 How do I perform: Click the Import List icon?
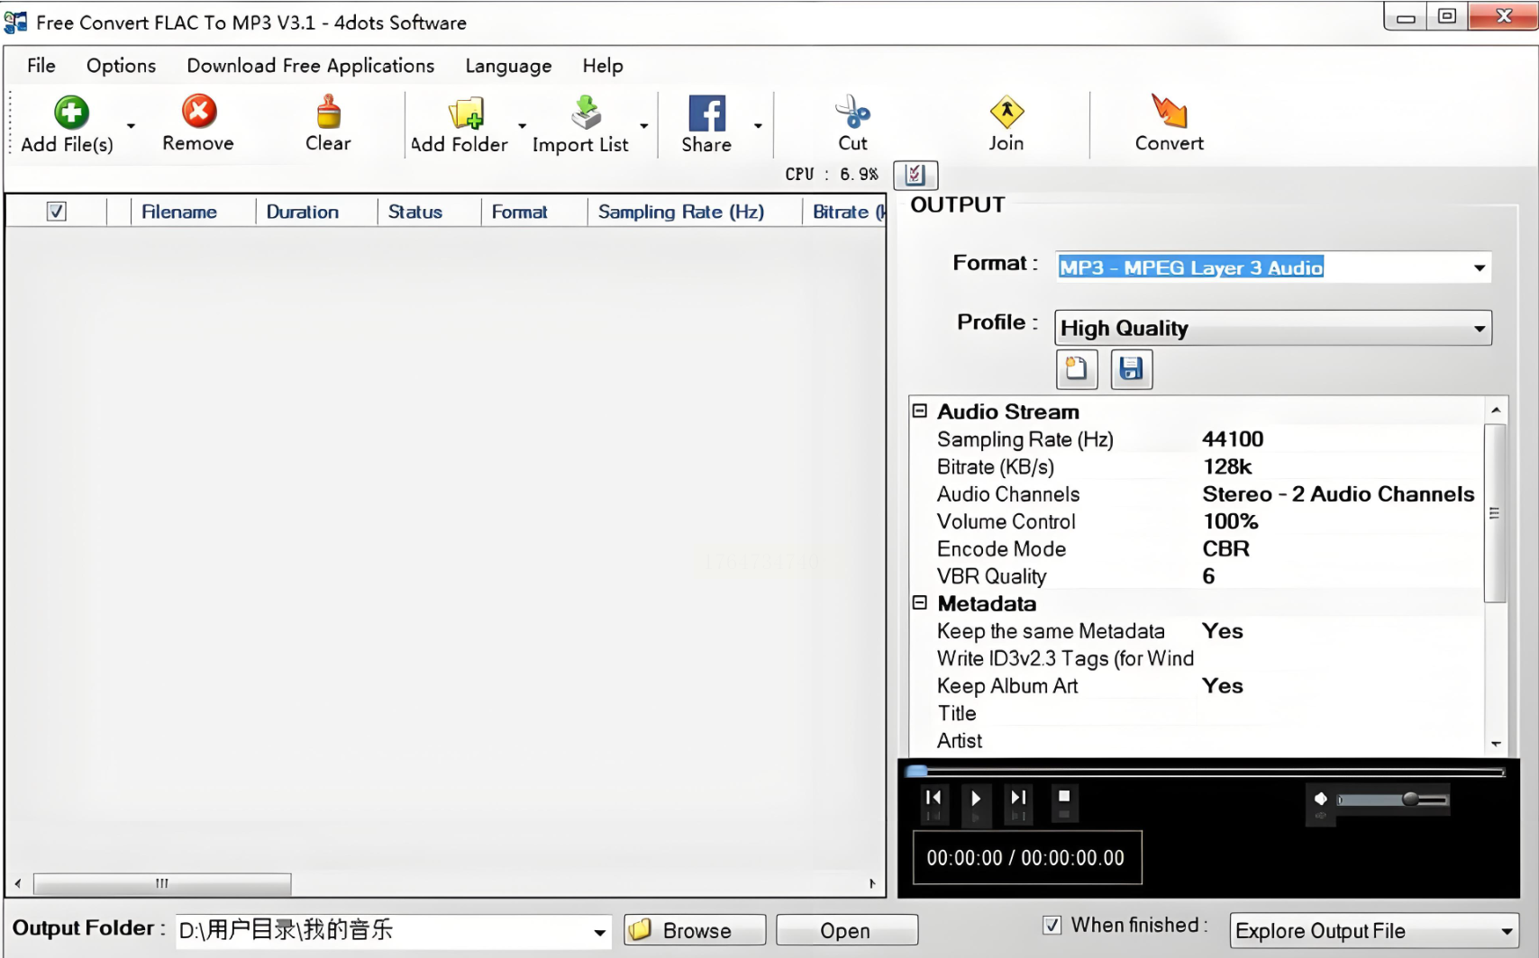click(587, 113)
